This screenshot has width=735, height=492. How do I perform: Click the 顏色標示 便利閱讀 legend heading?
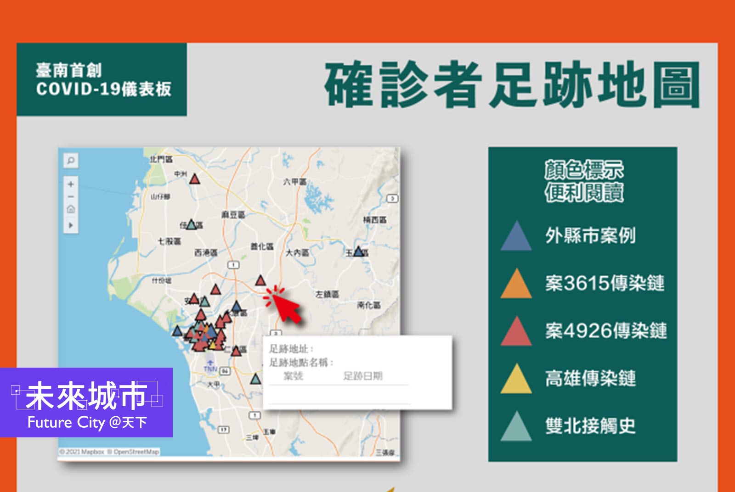coord(584,181)
